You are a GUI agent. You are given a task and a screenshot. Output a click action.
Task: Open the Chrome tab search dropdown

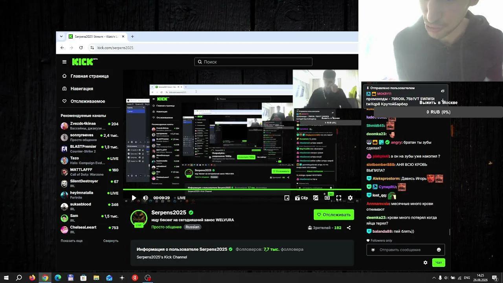61,37
